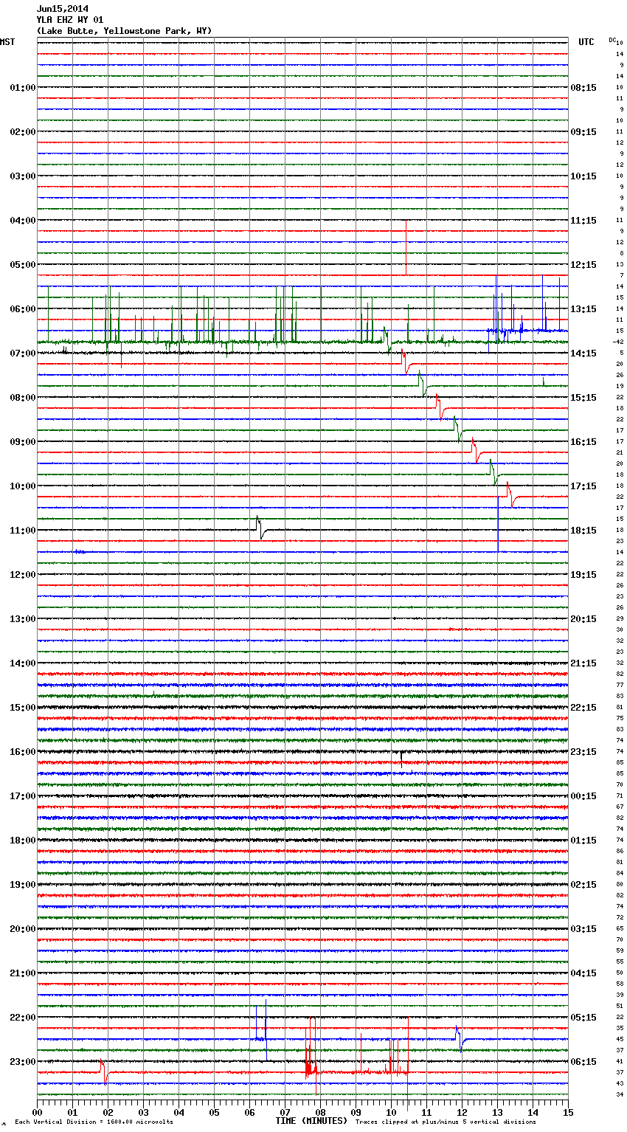The width and height of the screenshot is (627, 1132).
Task: Click the '22:15' UTC row label
Action: point(583,708)
